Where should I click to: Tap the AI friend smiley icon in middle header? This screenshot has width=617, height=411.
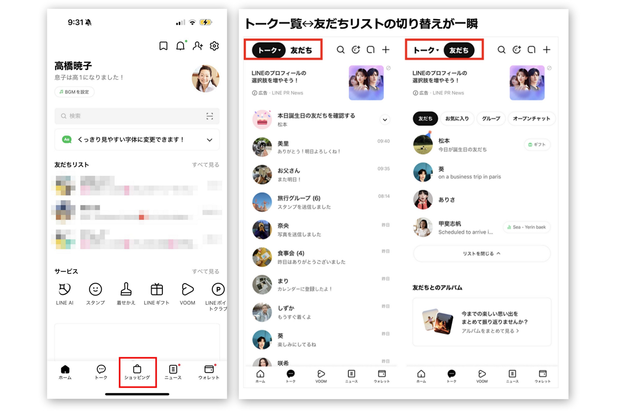[x=355, y=50]
